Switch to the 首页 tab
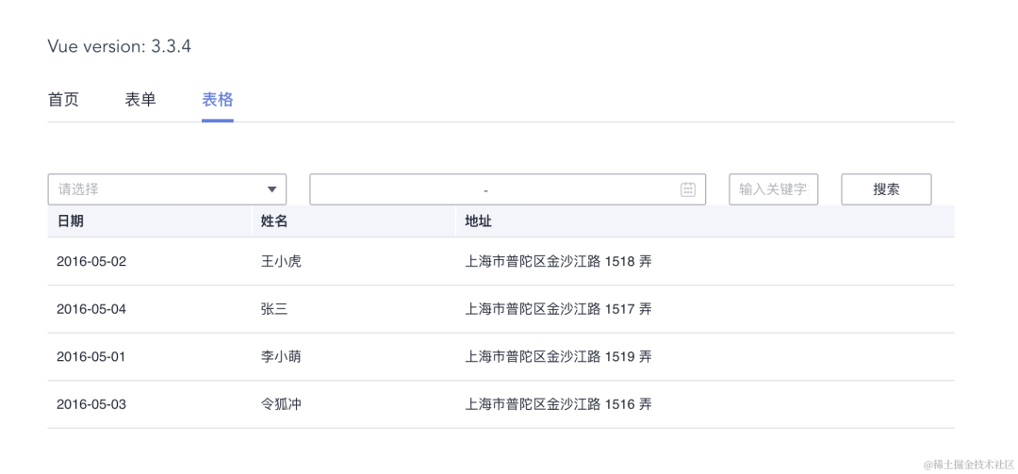The width and height of the screenshot is (1018, 474). tap(63, 100)
